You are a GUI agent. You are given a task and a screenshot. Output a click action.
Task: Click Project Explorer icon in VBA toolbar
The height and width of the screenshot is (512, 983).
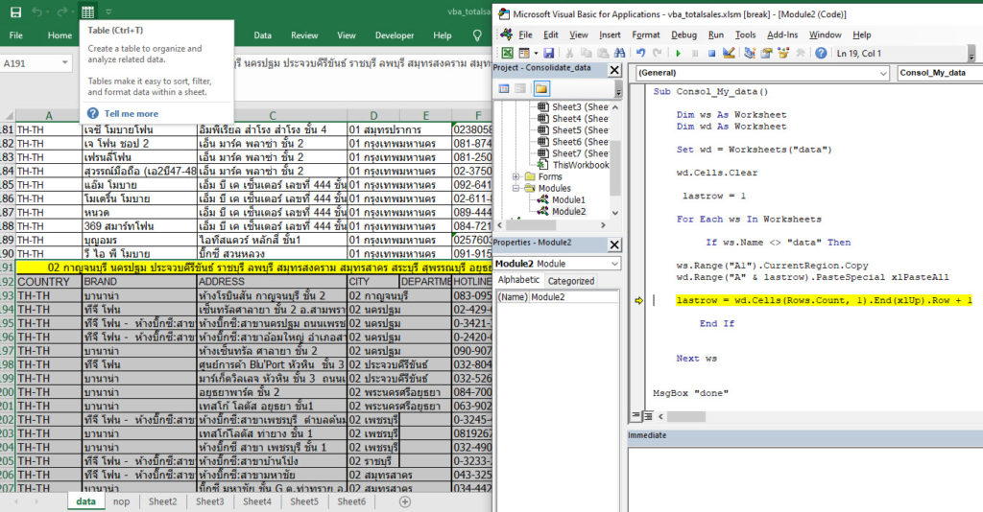[749, 53]
